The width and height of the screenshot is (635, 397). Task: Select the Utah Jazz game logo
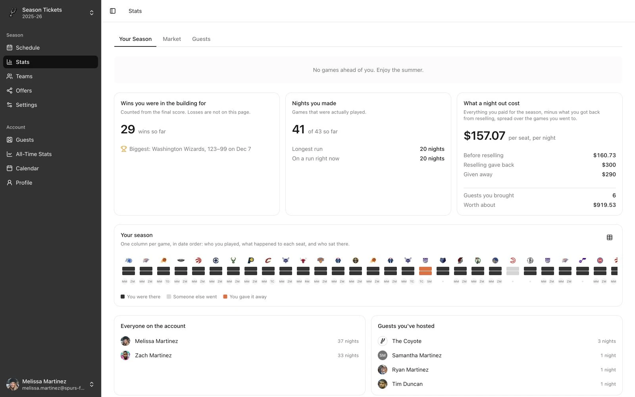point(583,260)
